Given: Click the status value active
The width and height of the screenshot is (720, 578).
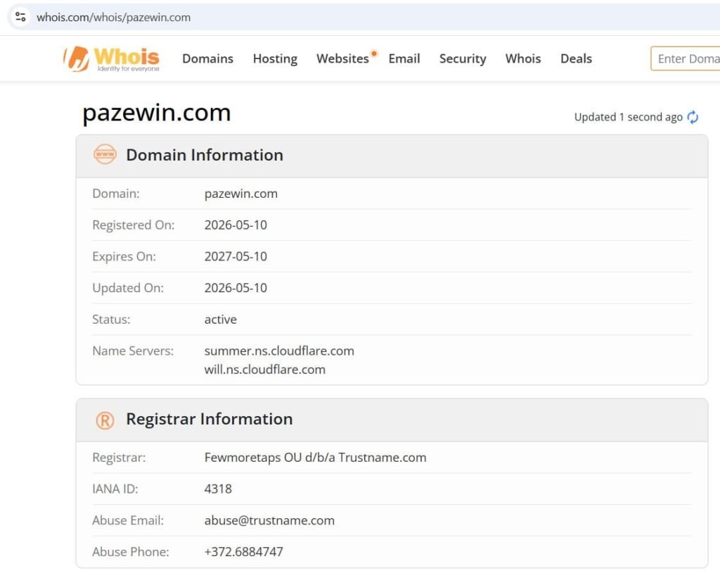Looking at the screenshot, I should coord(220,319).
